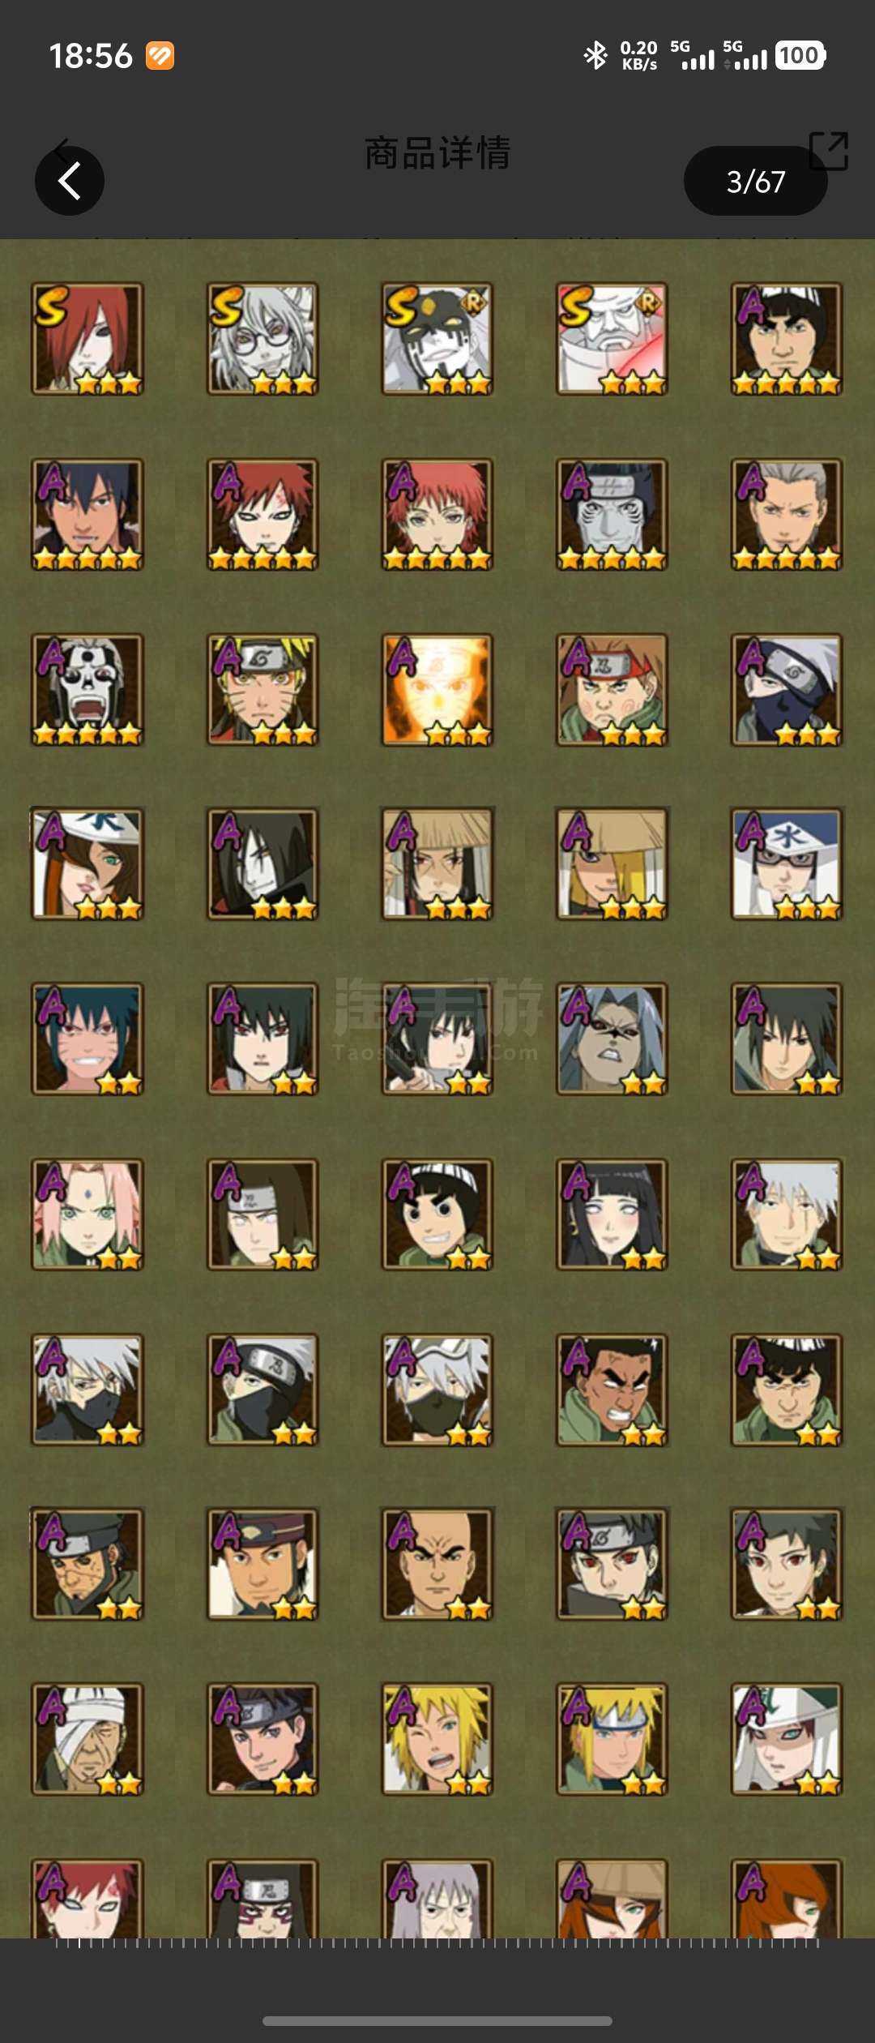Select red-haired S-rank ninja with three stars

coord(87,339)
